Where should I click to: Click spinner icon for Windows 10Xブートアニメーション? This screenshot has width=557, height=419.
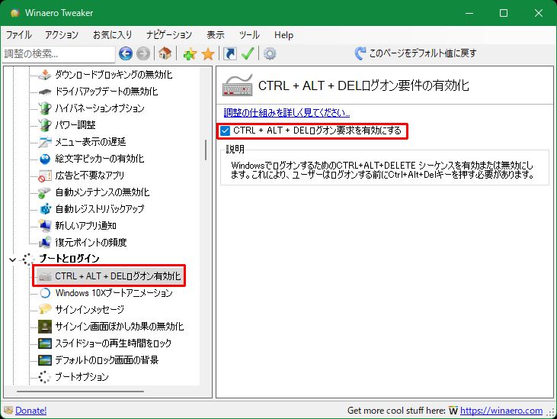point(45,293)
